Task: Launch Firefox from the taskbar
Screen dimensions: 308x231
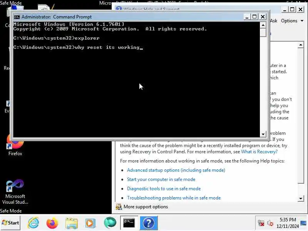Action: (52, 223)
